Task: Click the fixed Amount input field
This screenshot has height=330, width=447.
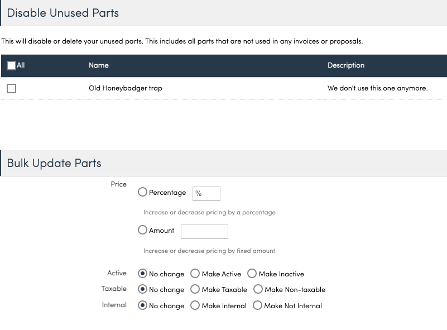Action: coord(204,231)
